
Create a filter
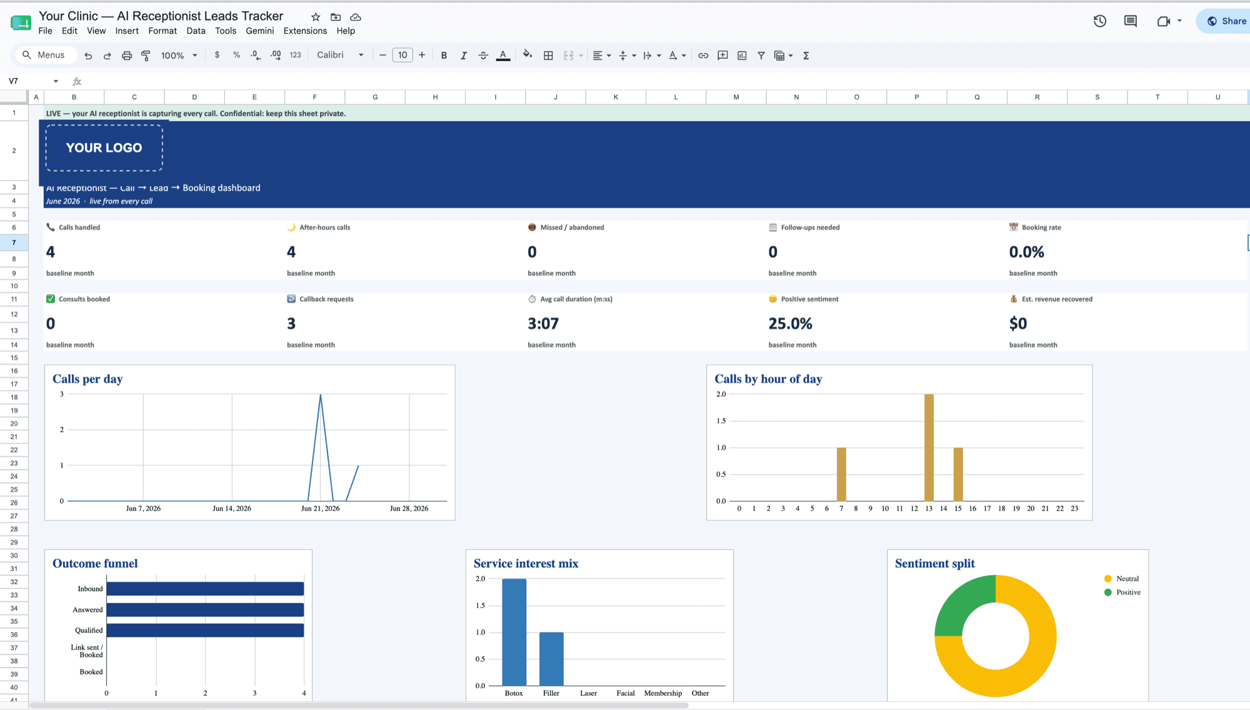point(761,56)
